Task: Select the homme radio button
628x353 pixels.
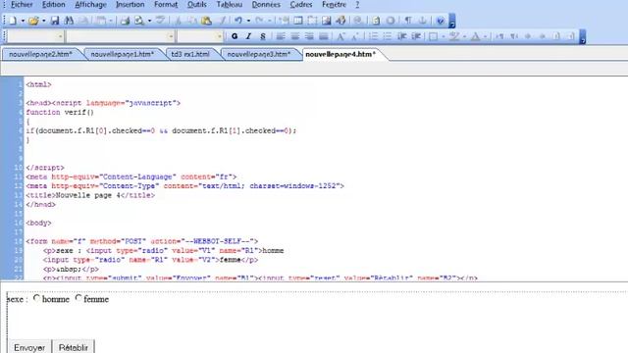Action: point(36,298)
